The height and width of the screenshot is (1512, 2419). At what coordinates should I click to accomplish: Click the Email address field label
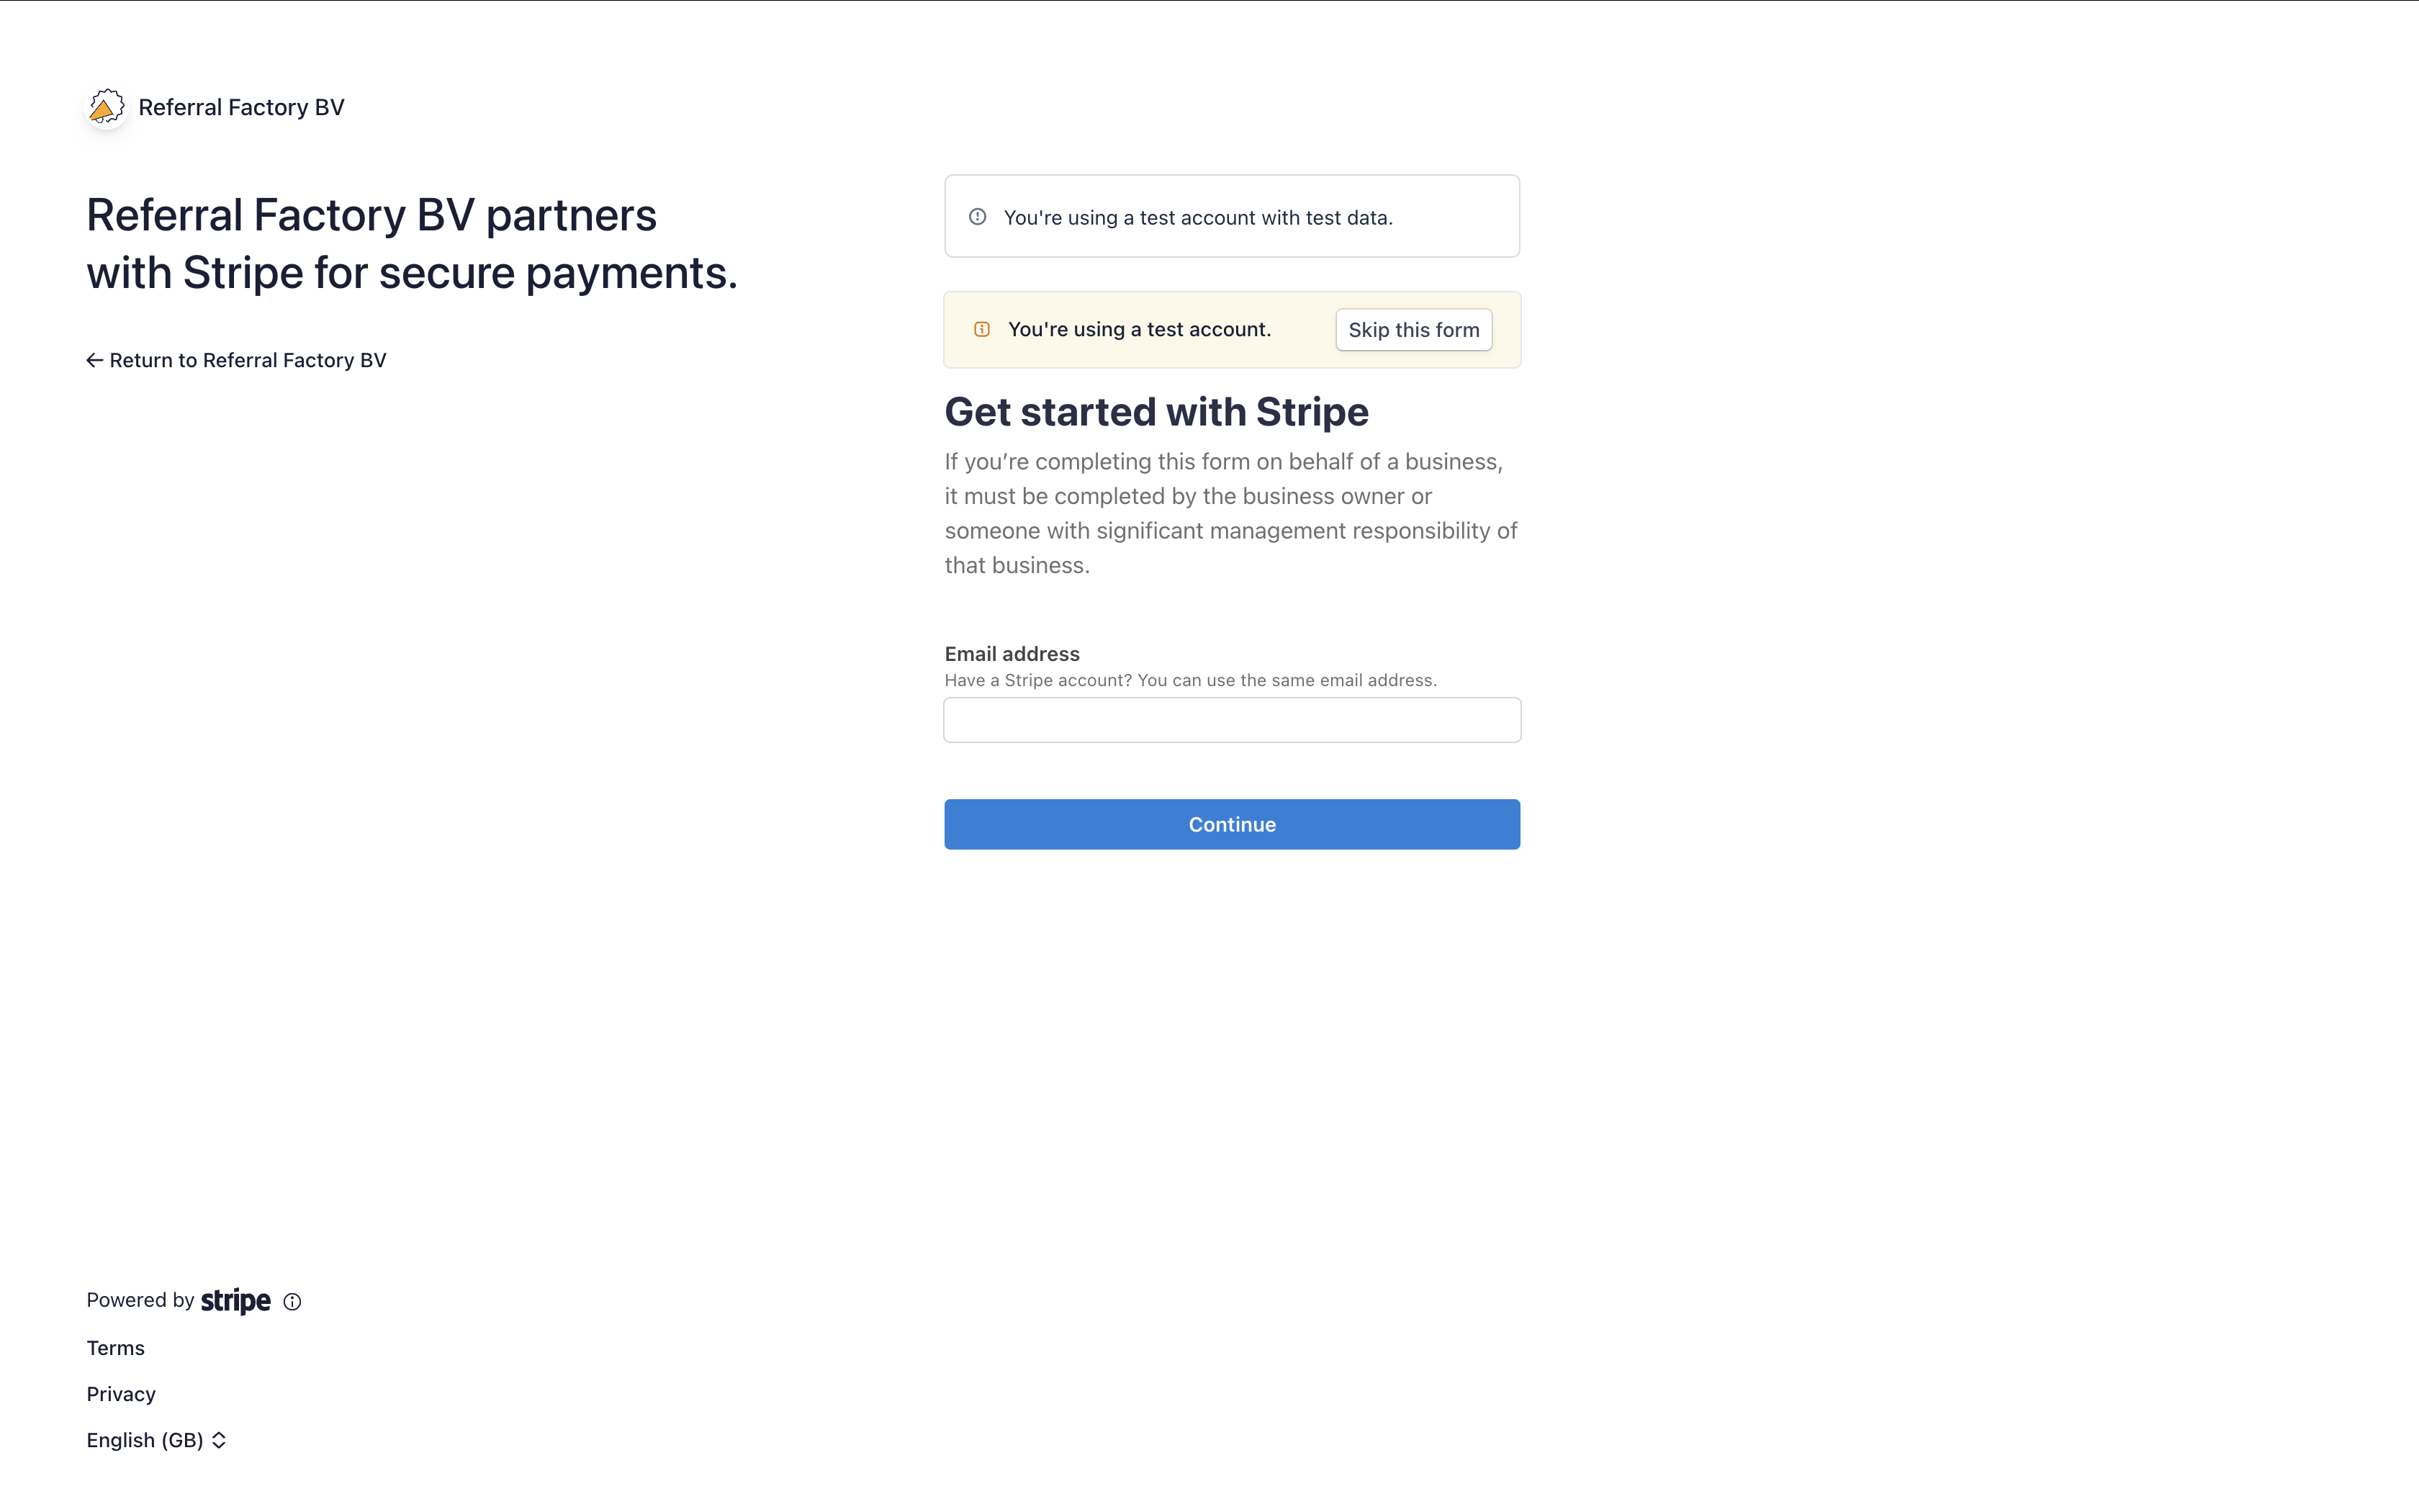point(1011,653)
